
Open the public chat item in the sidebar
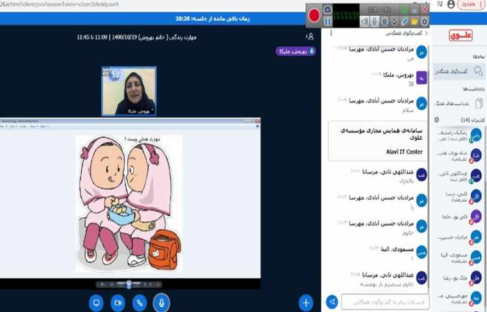[x=458, y=71]
